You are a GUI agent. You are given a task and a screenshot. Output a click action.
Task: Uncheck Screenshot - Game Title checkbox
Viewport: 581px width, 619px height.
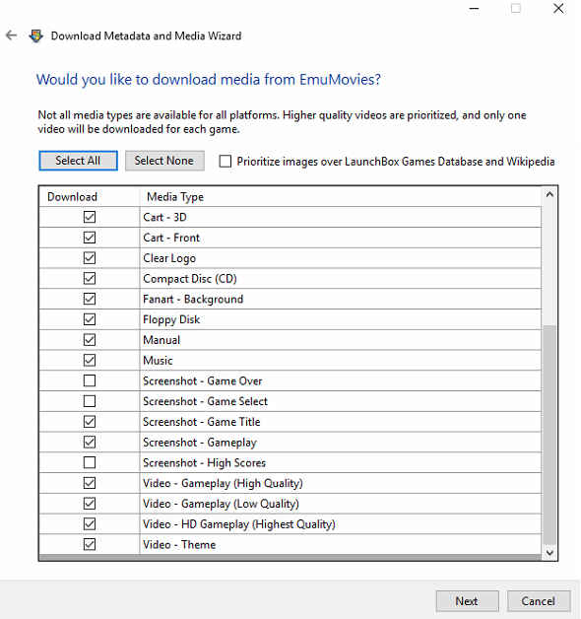pyautogui.click(x=90, y=422)
